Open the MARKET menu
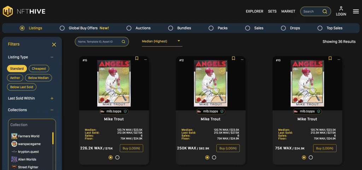362x170 pixels. coord(288,11)
